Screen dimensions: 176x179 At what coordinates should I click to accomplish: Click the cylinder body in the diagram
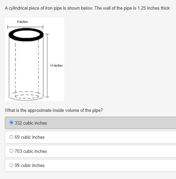pyautogui.click(x=26, y=66)
